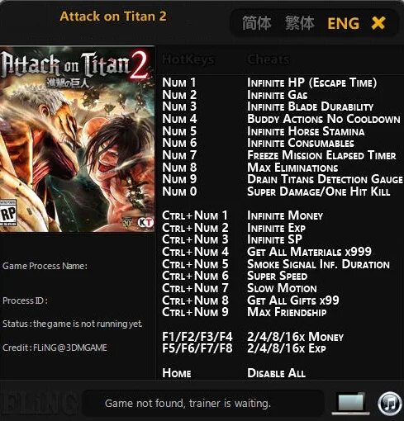Click the 2/4/8/16x Money multiplier
The height and width of the screenshot is (421, 404).
pos(295,337)
